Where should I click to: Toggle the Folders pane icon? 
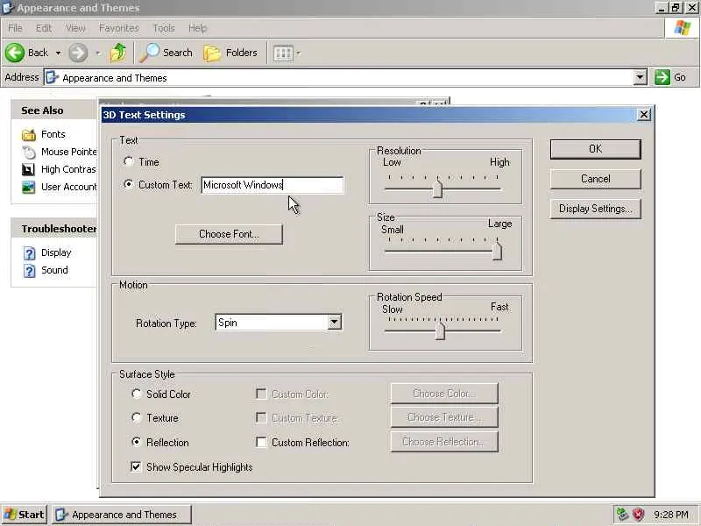click(212, 53)
